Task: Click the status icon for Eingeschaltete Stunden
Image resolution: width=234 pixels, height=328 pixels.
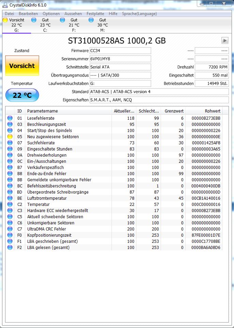Action: coord(10,149)
